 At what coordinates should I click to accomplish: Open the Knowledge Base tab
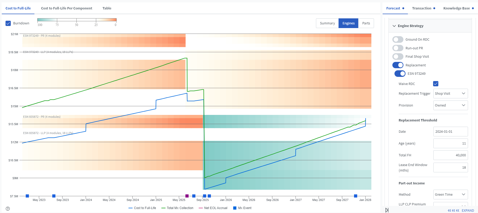pyautogui.click(x=459, y=8)
